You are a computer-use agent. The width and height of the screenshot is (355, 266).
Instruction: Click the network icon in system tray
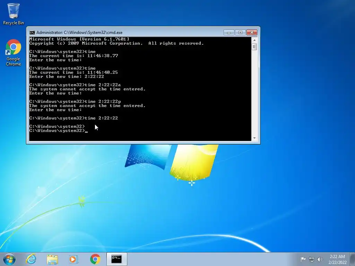tap(312, 259)
